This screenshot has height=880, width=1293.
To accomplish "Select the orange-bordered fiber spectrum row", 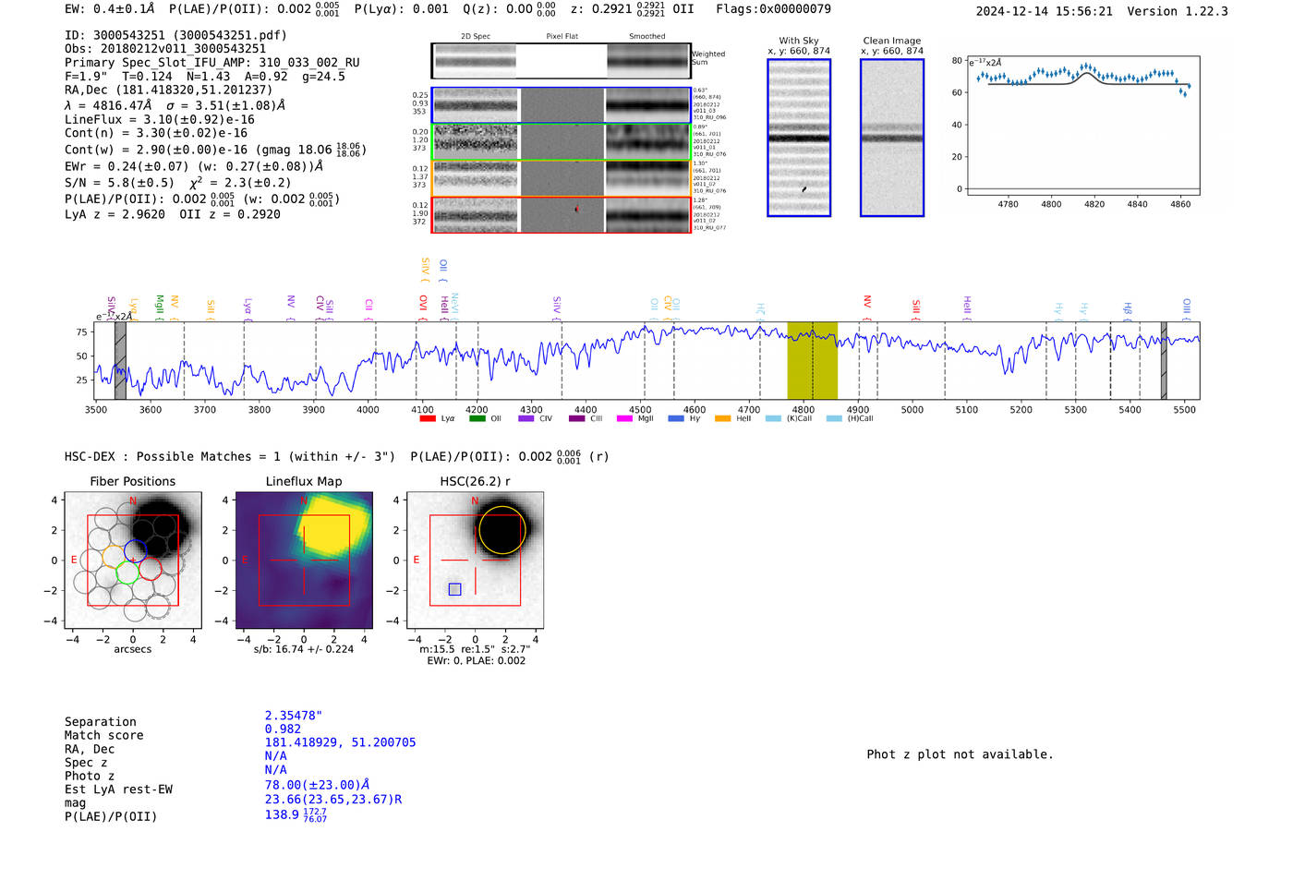I will 561,178.
